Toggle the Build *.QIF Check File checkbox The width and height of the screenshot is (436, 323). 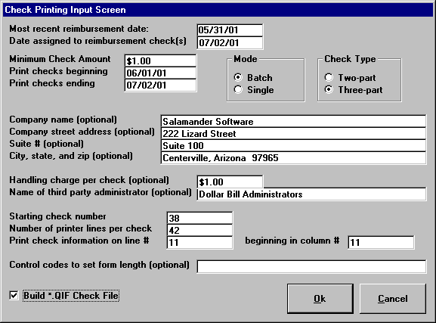click(14, 295)
